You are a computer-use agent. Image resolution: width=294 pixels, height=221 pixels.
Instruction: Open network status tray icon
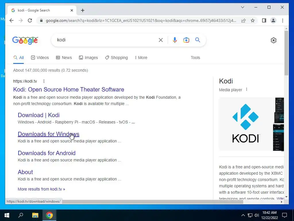pyautogui.click(x=250, y=215)
